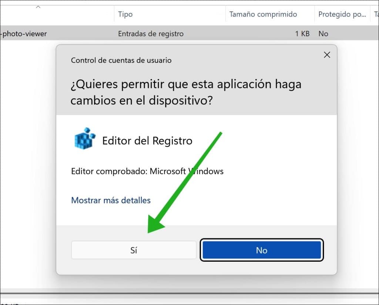Click the Editor comprobado: Microsoft Windows text

click(x=147, y=171)
